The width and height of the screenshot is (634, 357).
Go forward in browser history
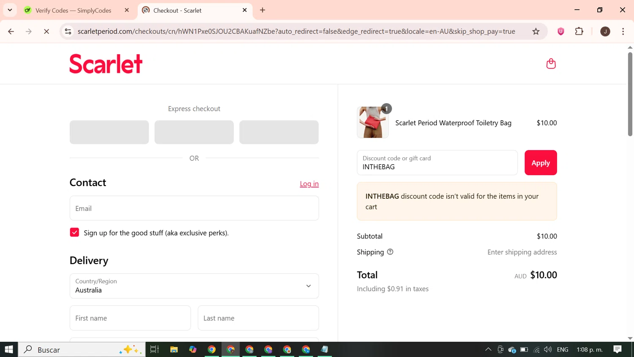pos(29,31)
